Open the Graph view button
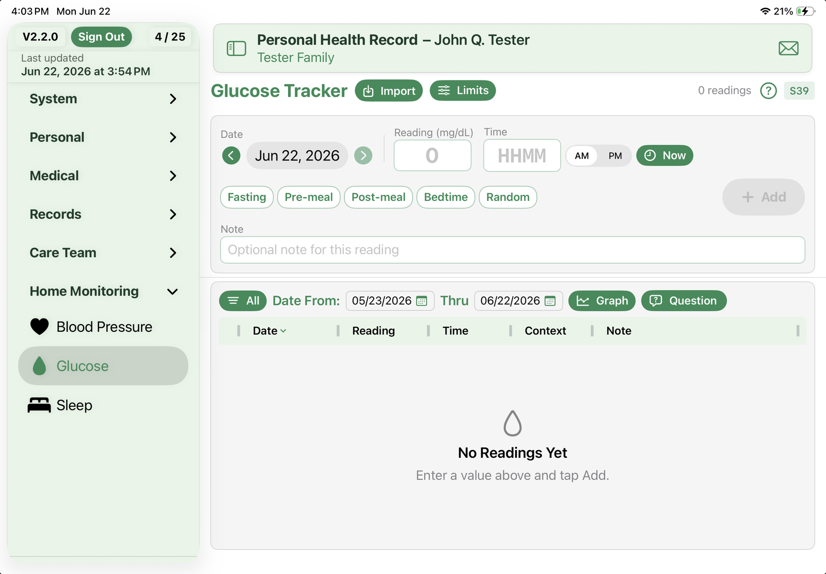The image size is (826, 574). [x=602, y=301]
